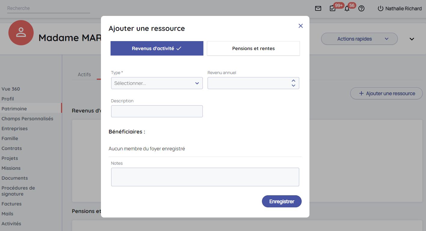Switch to Pensions et rentes option
The image size is (426, 231).
[253, 48]
